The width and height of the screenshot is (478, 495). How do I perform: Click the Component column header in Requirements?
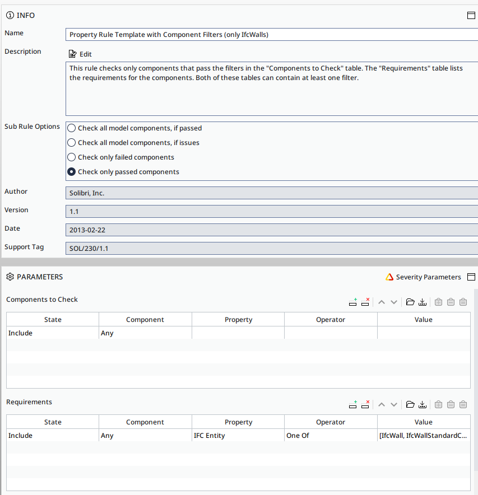(145, 422)
